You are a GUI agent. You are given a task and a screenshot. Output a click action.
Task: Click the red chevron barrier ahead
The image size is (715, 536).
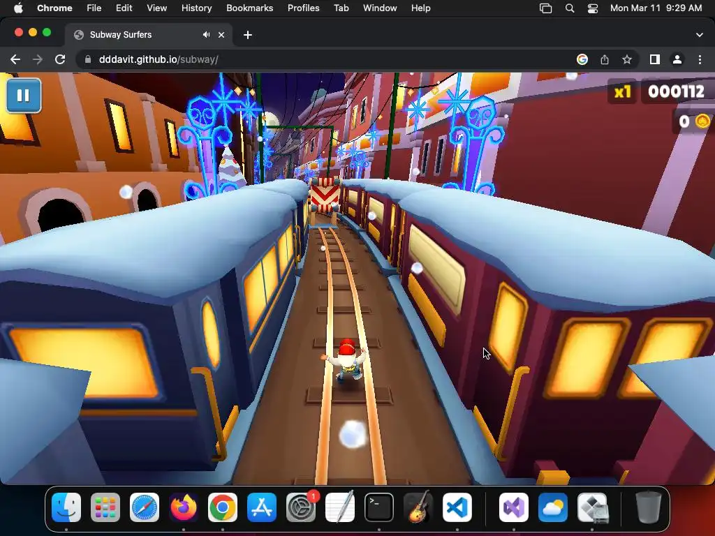325,195
